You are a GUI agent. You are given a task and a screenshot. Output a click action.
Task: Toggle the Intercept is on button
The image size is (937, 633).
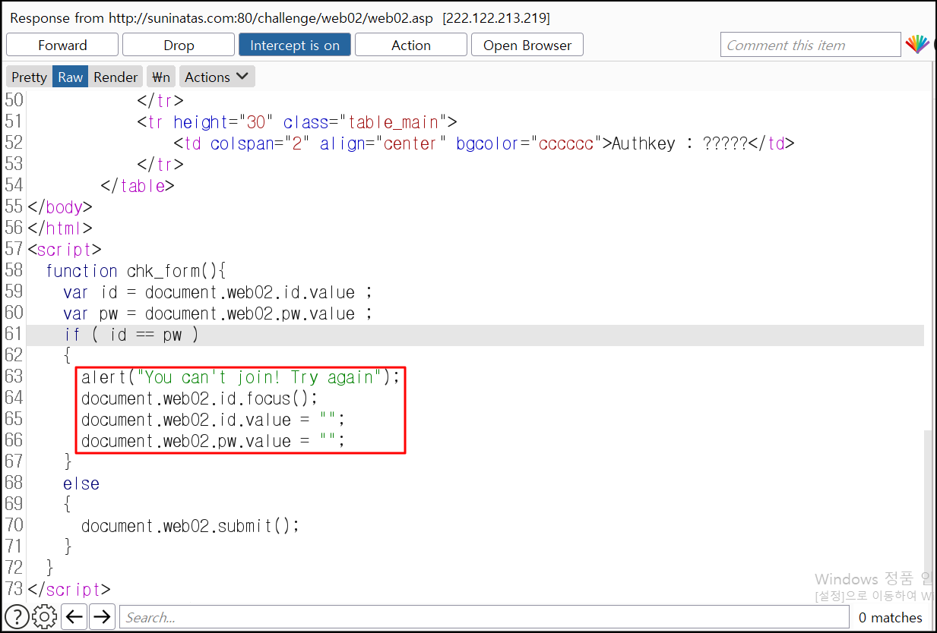coord(295,45)
